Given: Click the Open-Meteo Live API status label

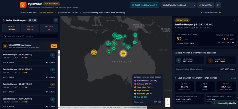Looking at the screenshot, I should click(68, 13).
